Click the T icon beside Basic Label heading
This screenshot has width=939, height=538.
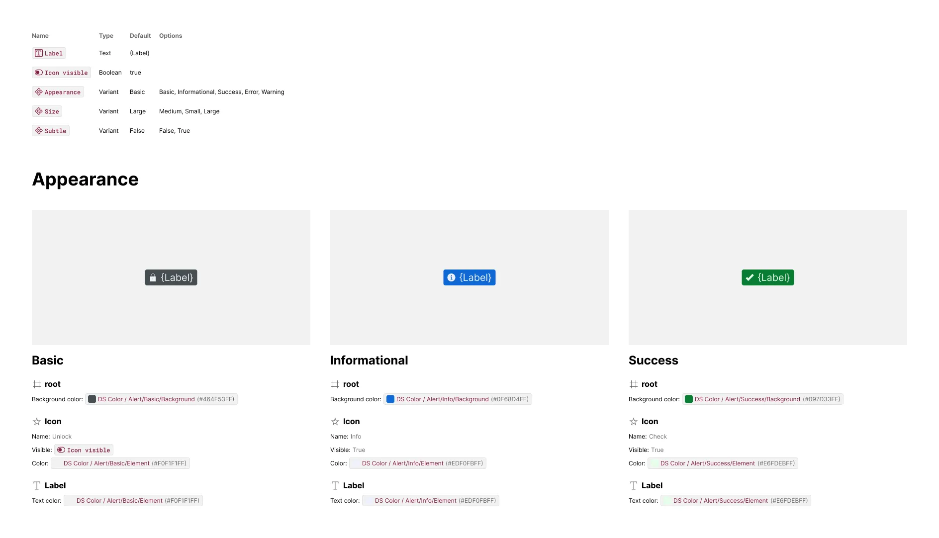pyautogui.click(x=37, y=486)
